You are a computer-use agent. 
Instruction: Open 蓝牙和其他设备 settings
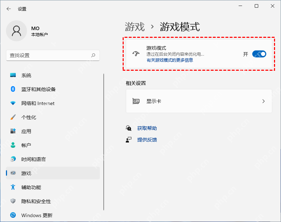click(x=53, y=89)
